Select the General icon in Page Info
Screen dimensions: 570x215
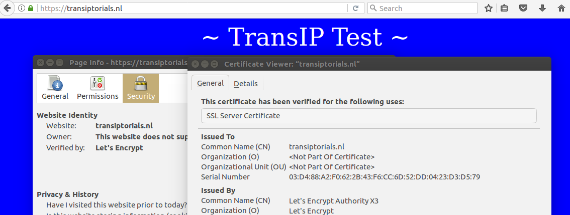pos(55,88)
